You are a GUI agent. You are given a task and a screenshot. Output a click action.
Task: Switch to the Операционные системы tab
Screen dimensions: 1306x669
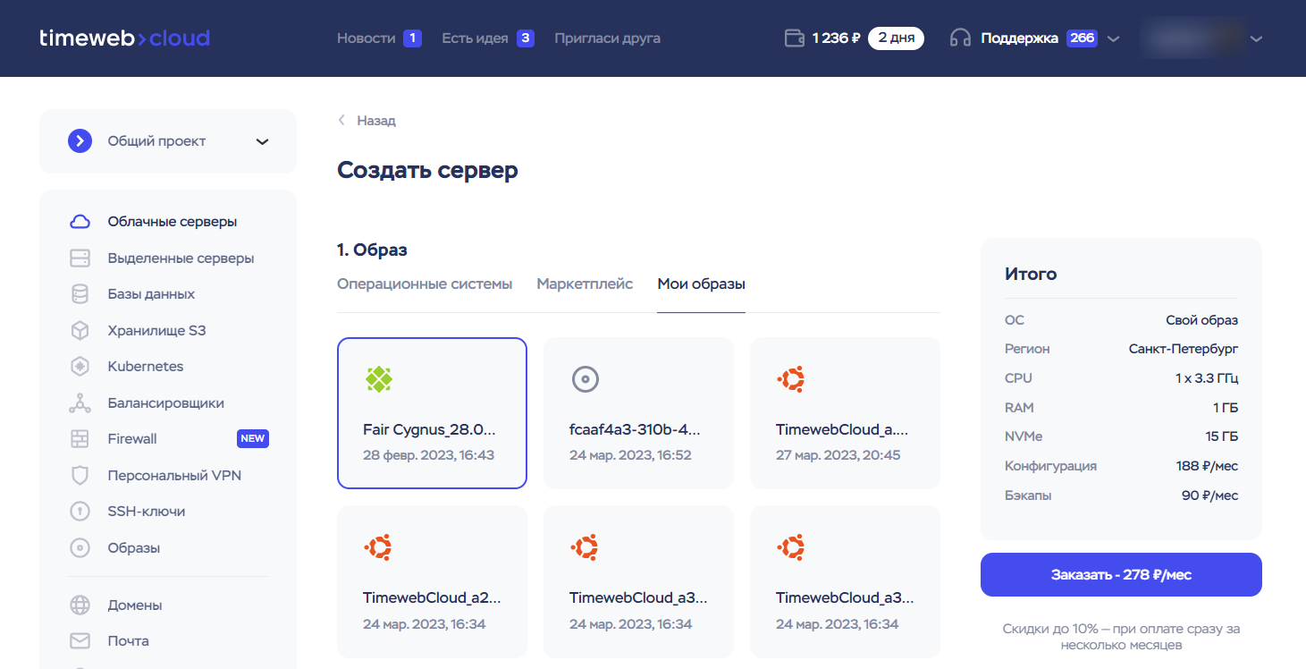(425, 284)
